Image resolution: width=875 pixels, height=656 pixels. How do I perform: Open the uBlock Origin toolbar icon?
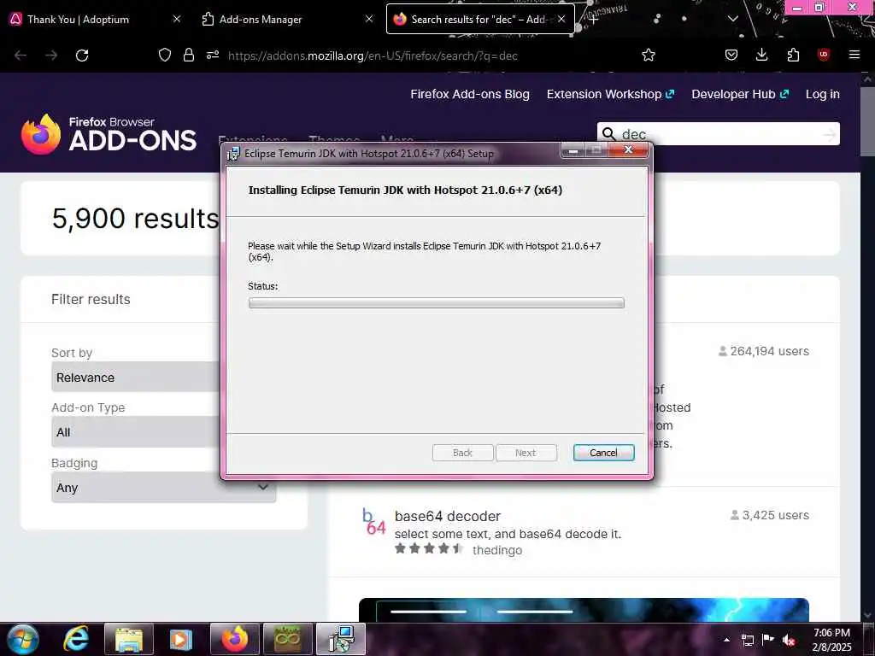(824, 55)
